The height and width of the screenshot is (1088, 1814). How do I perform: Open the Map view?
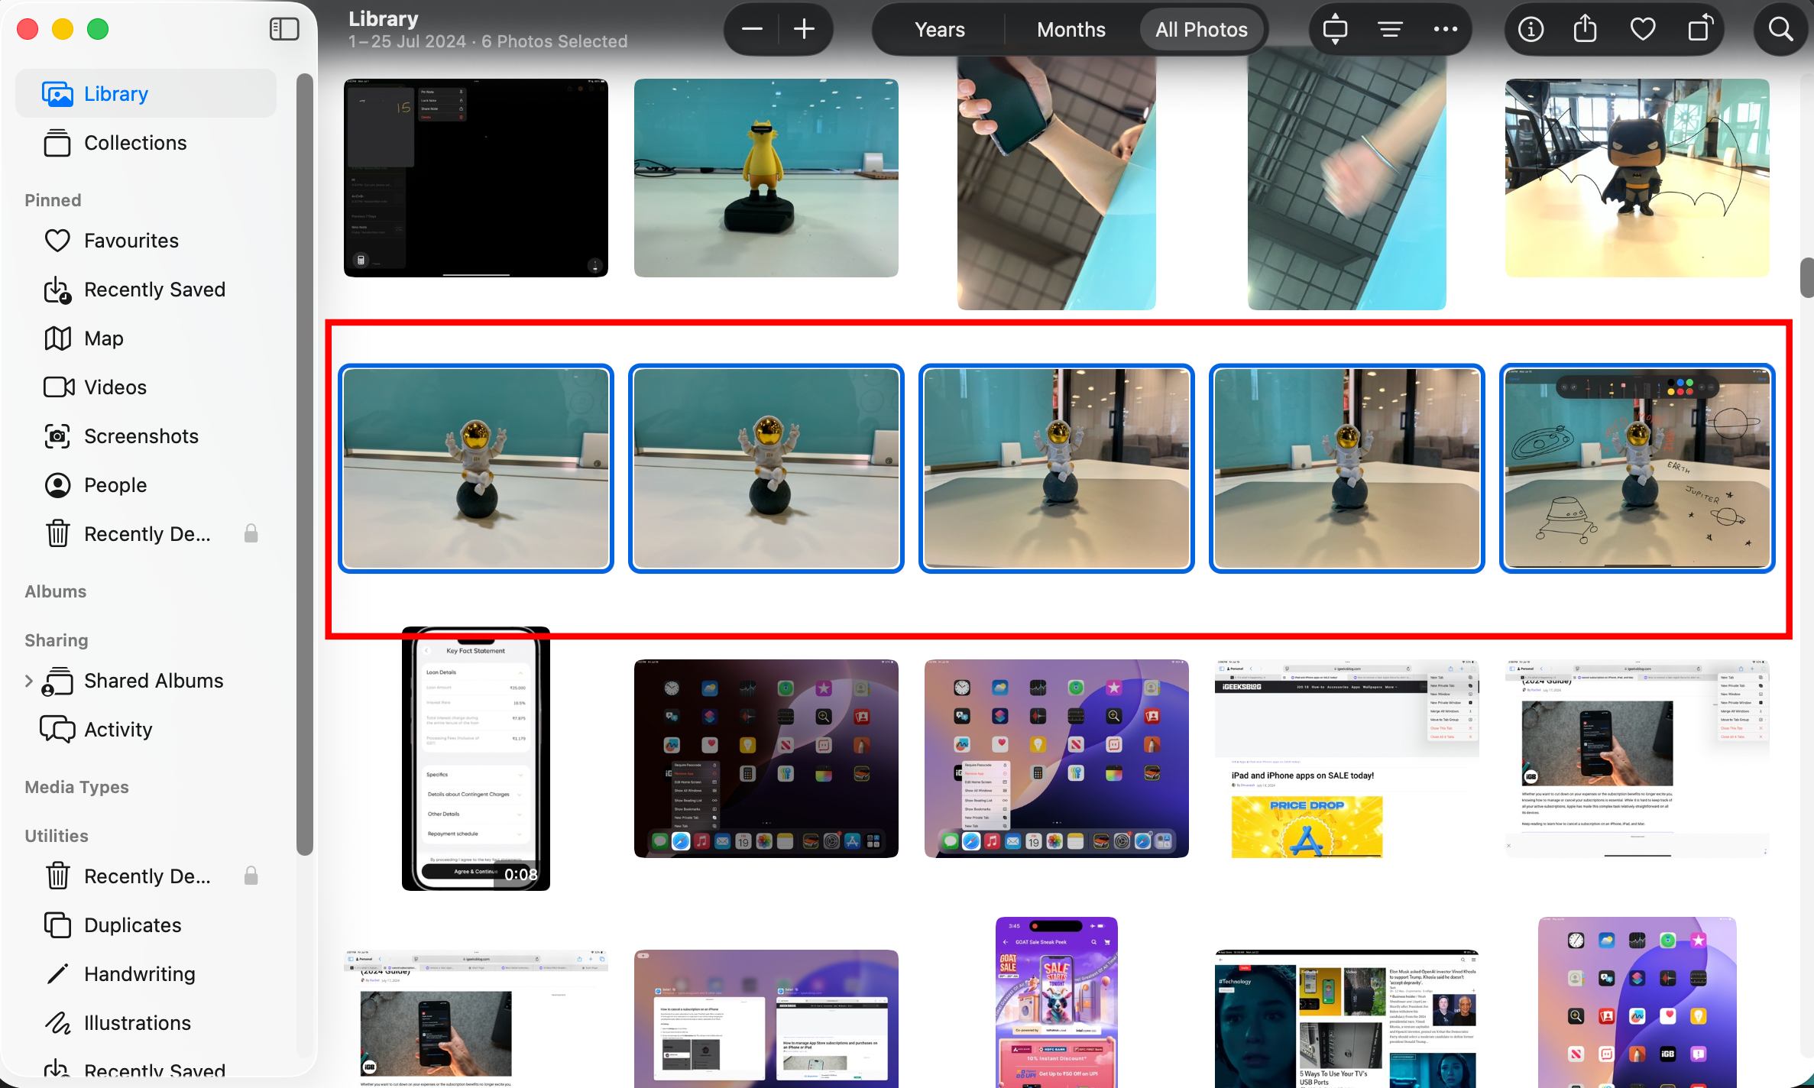(146, 338)
